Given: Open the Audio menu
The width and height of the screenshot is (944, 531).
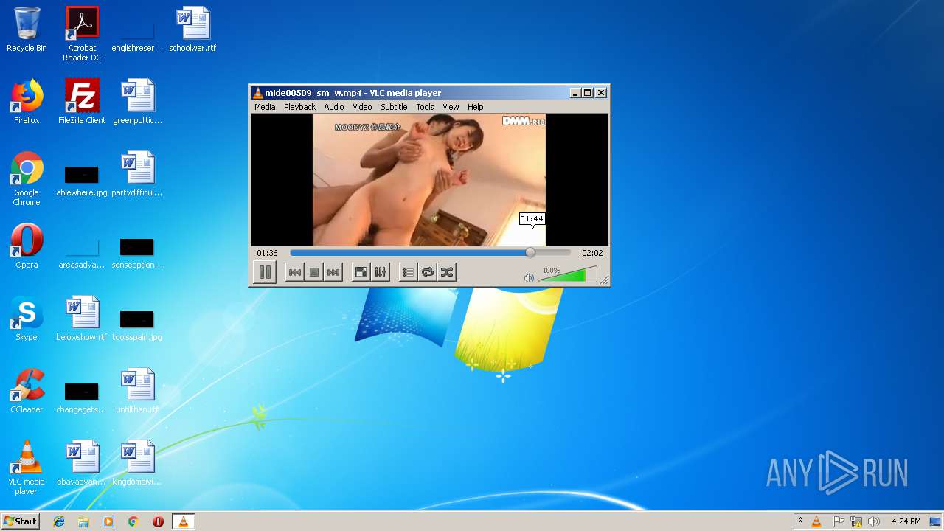Looking at the screenshot, I should [334, 107].
